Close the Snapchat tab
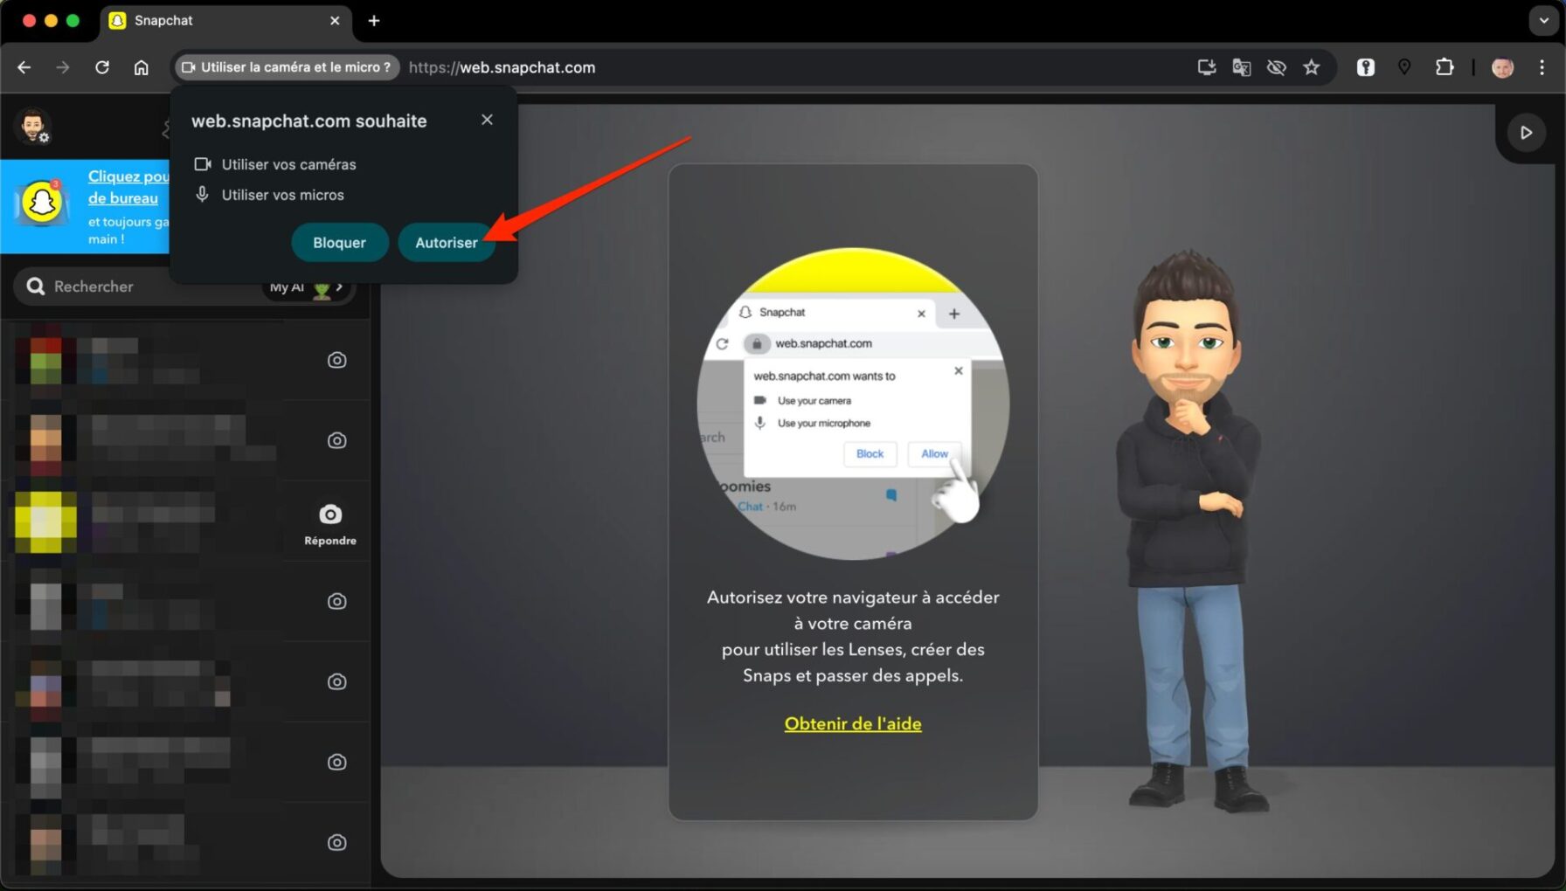Screen dimensions: 1566x891 (335, 20)
